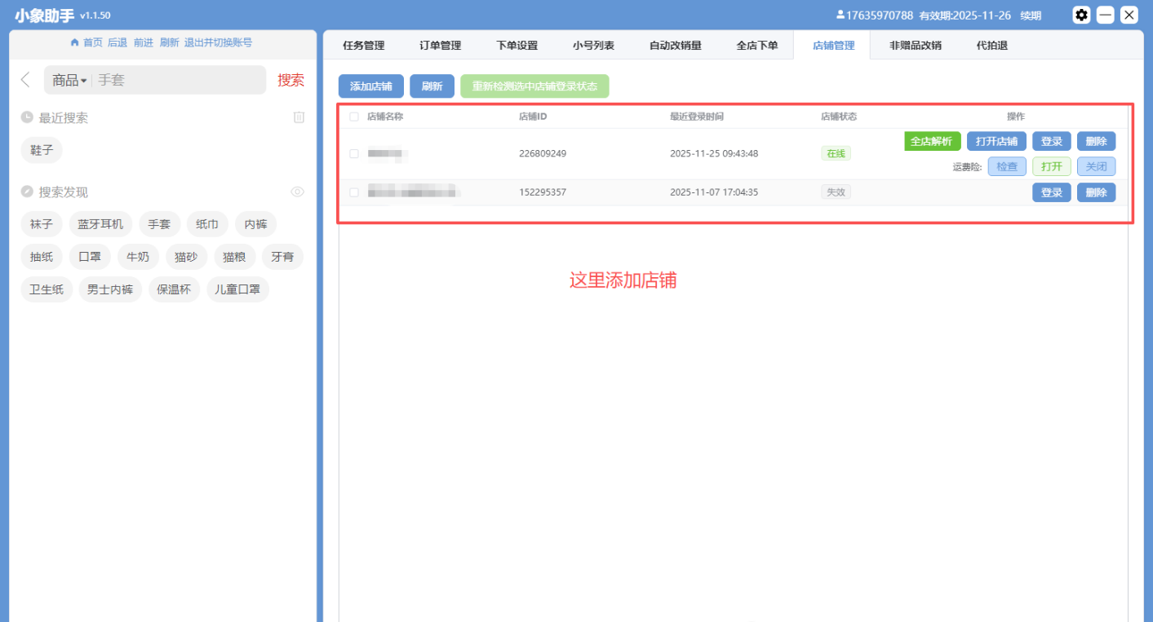
Task: Click 打开 for freight insurance
Action: point(1051,166)
